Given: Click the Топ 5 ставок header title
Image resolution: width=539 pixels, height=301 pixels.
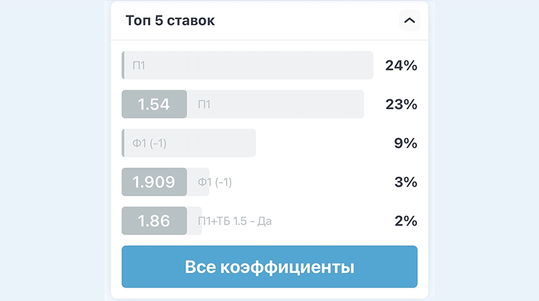Looking at the screenshot, I should point(170,21).
